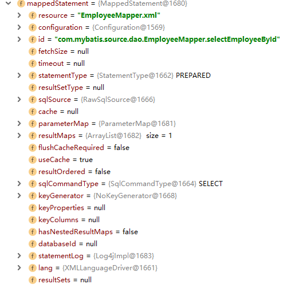Click the field icon beside statementType
307x288 pixels.
33,76
